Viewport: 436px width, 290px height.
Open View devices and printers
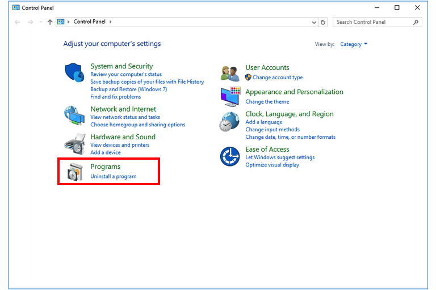pyautogui.click(x=120, y=145)
